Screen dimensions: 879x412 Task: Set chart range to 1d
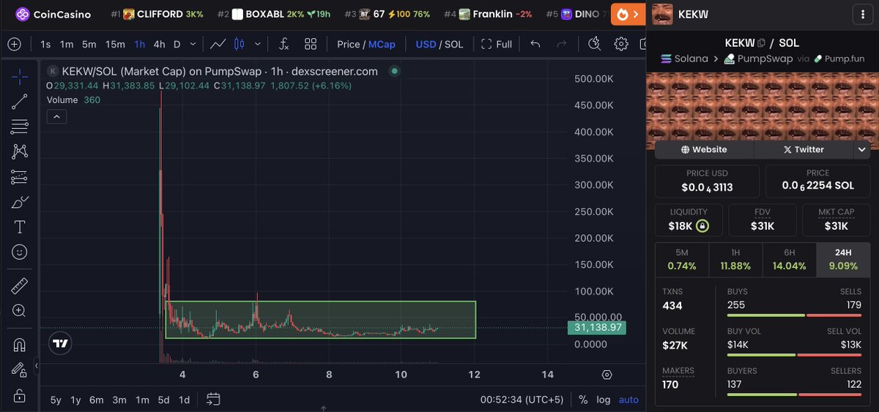pyautogui.click(x=185, y=400)
